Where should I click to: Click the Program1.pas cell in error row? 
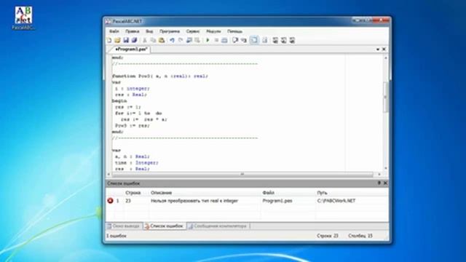click(277, 201)
